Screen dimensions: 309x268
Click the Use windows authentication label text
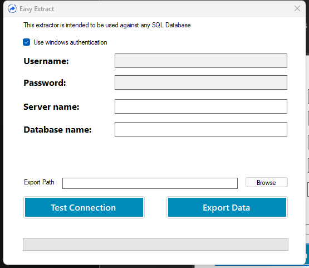(70, 42)
